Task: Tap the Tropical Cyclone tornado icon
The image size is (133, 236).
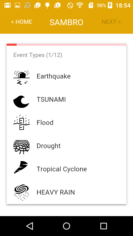Action: (x=21, y=167)
